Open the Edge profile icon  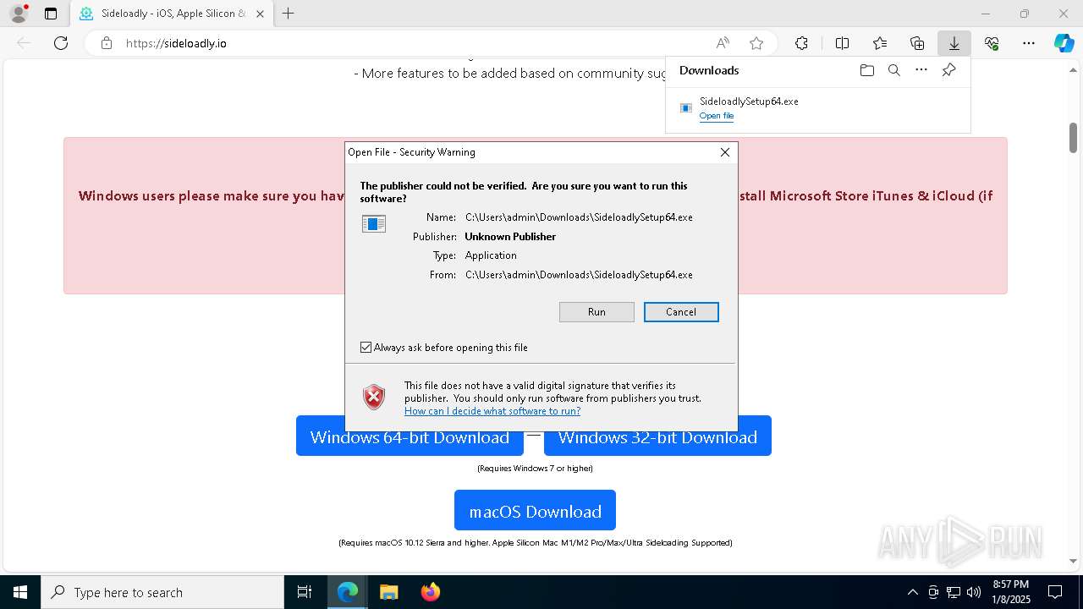click(18, 14)
